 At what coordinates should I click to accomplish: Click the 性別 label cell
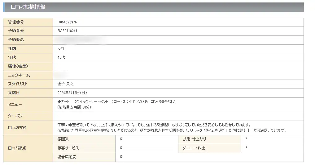click(28, 49)
